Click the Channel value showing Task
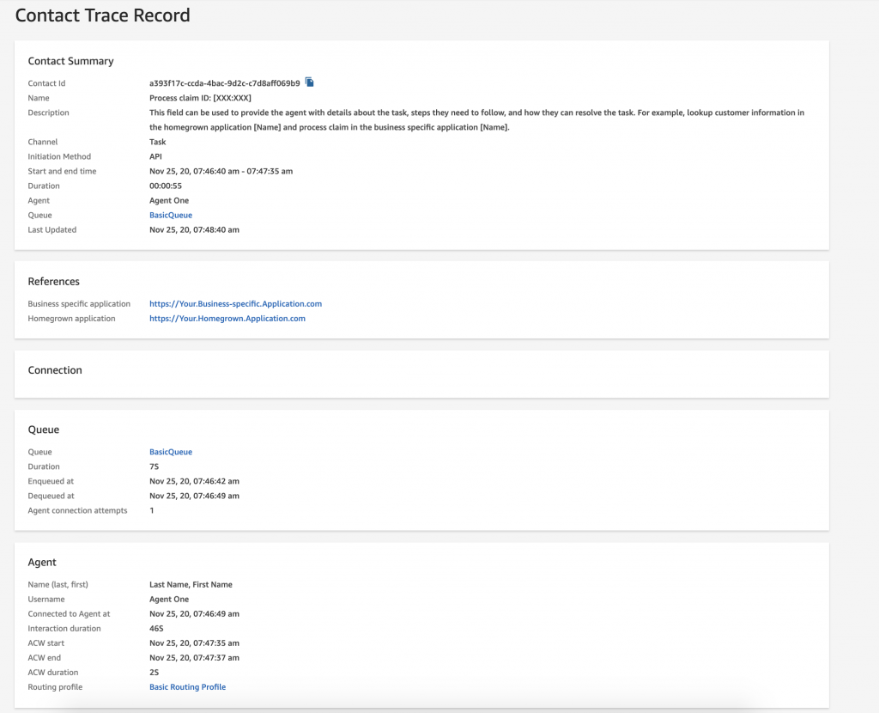 pos(157,141)
